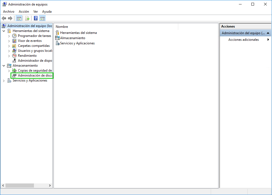Click the tree pane's left scroll arrow

click(x=3, y=185)
